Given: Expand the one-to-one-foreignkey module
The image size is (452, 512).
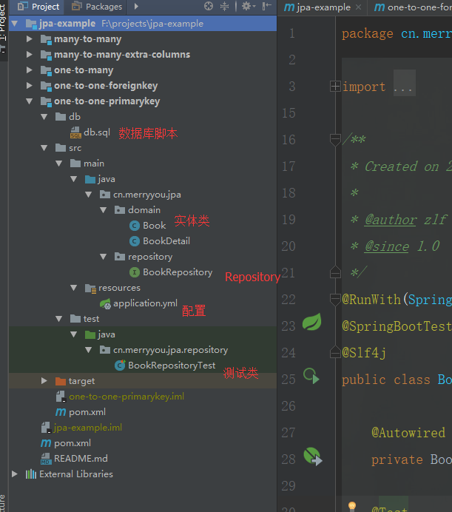Looking at the screenshot, I should [x=30, y=86].
